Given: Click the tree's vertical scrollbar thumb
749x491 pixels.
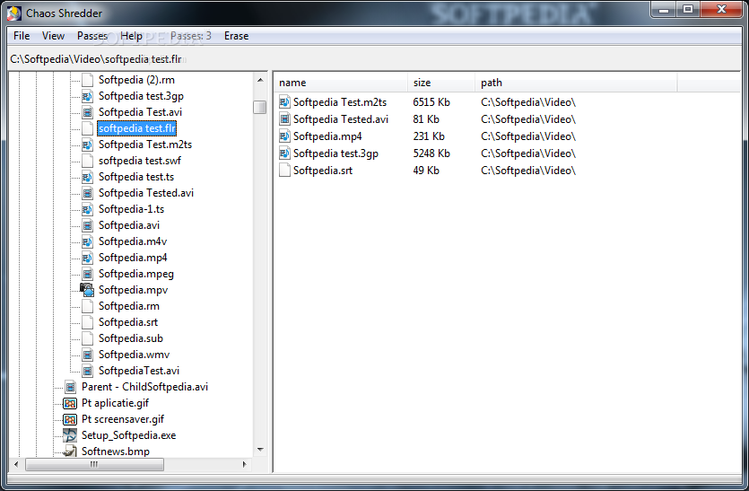Looking at the screenshot, I should coord(260,107).
